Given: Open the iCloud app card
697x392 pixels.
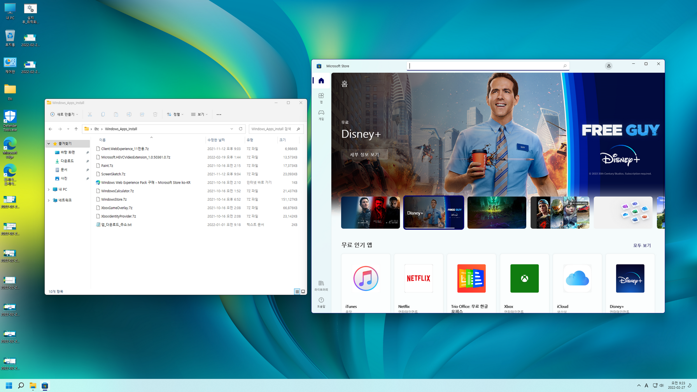Looking at the screenshot, I should point(577,283).
